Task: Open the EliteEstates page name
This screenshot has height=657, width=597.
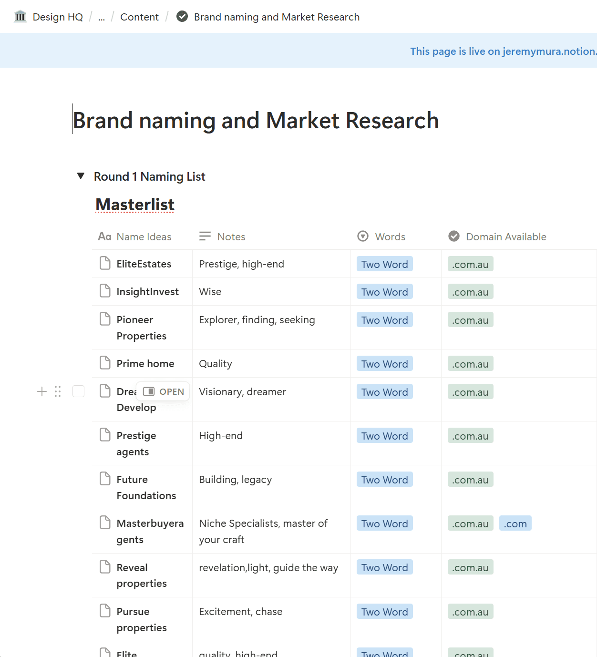Action: click(144, 264)
